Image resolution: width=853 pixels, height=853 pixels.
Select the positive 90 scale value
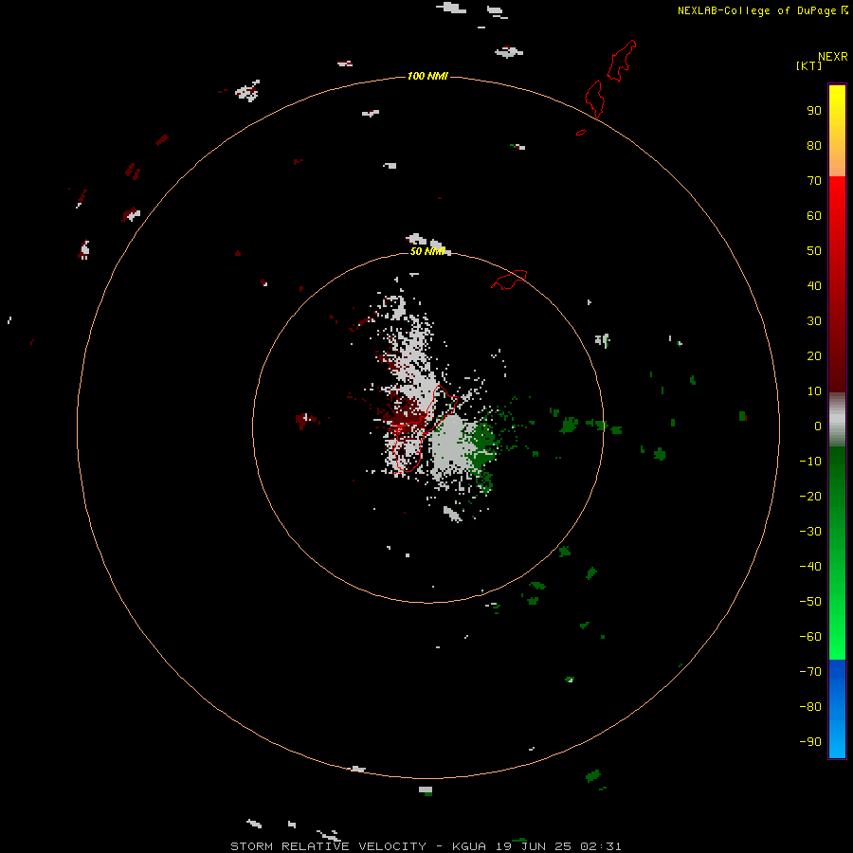(x=814, y=111)
